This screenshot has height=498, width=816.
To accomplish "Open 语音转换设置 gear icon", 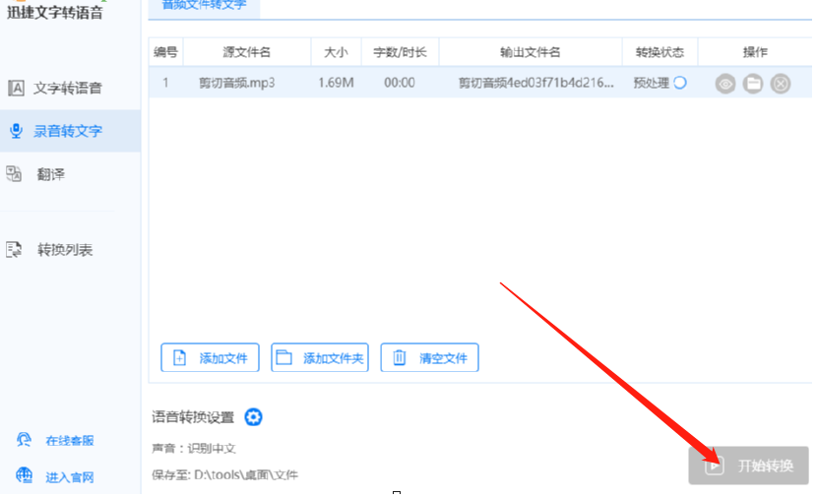I will point(253,417).
